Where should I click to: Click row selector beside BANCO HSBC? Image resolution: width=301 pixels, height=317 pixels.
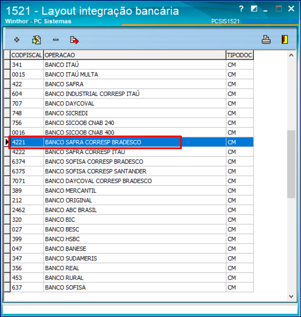click(7, 239)
